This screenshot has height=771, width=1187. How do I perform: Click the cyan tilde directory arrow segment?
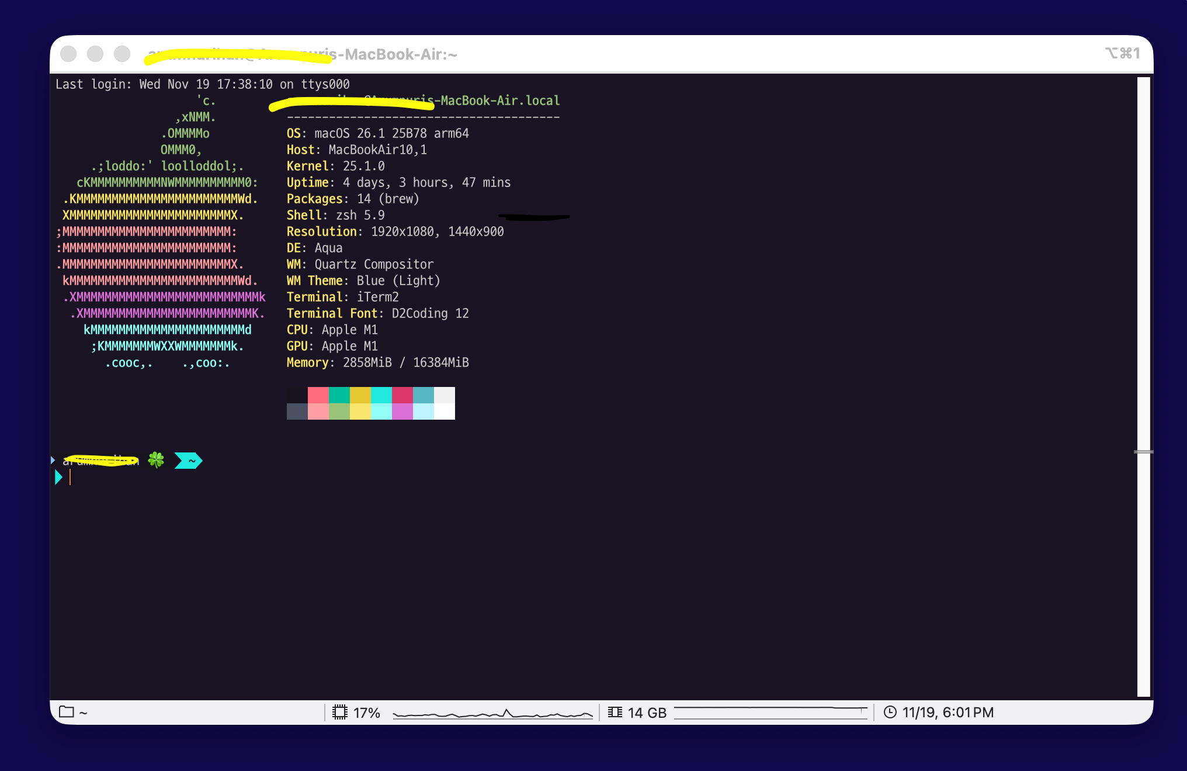click(x=188, y=461)
